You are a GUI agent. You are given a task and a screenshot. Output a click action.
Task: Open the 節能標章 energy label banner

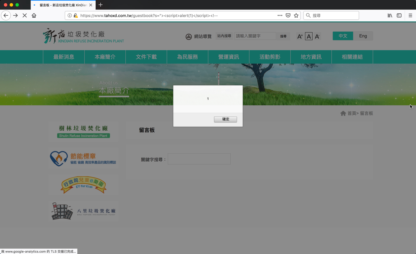pos(83,158)
